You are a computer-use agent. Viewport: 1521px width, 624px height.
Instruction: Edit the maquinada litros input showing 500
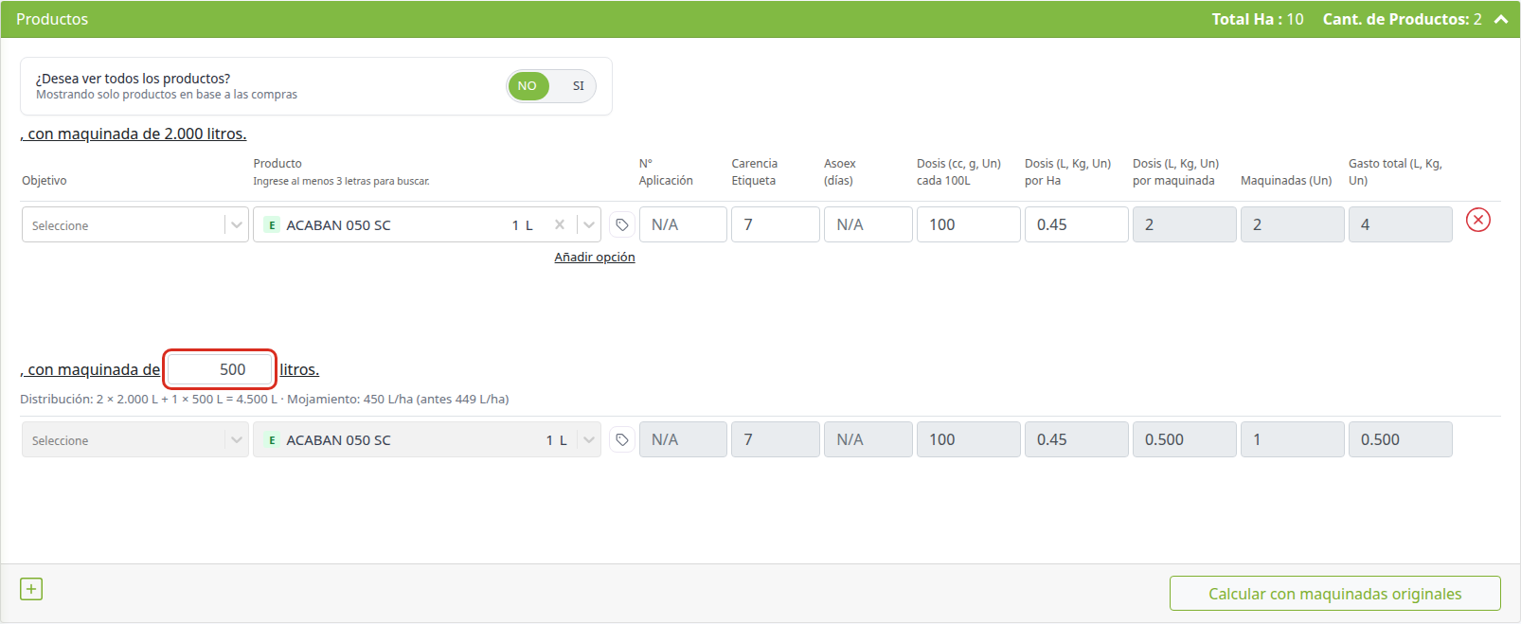(x=220, y=369)
